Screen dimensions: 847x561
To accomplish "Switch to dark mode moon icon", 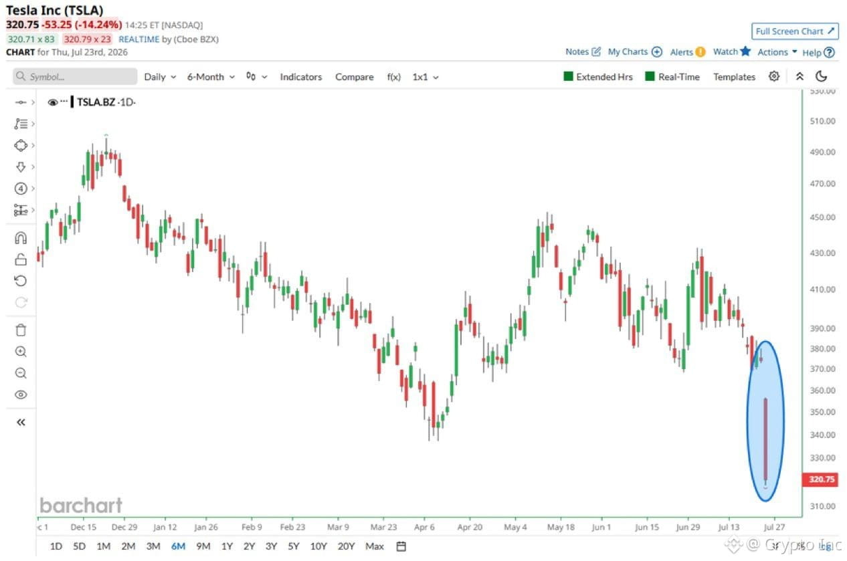I will pyautogui.click(x=822, y=76).
